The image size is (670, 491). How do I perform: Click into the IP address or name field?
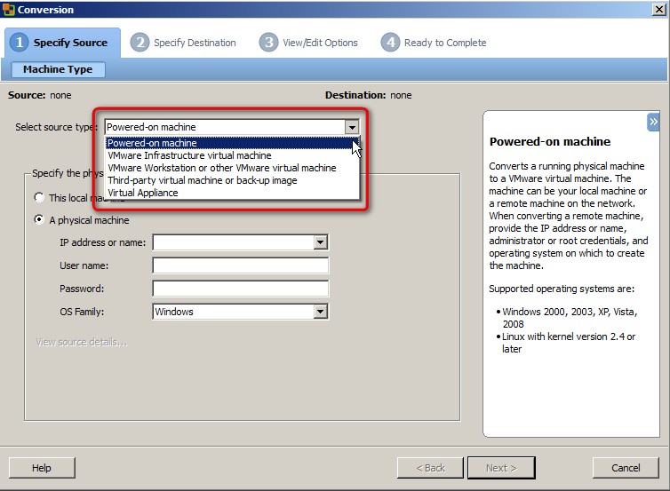[234, 242]
